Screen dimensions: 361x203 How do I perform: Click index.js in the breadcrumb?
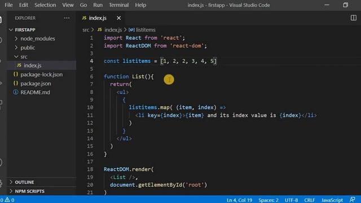(x=113, y=30)
